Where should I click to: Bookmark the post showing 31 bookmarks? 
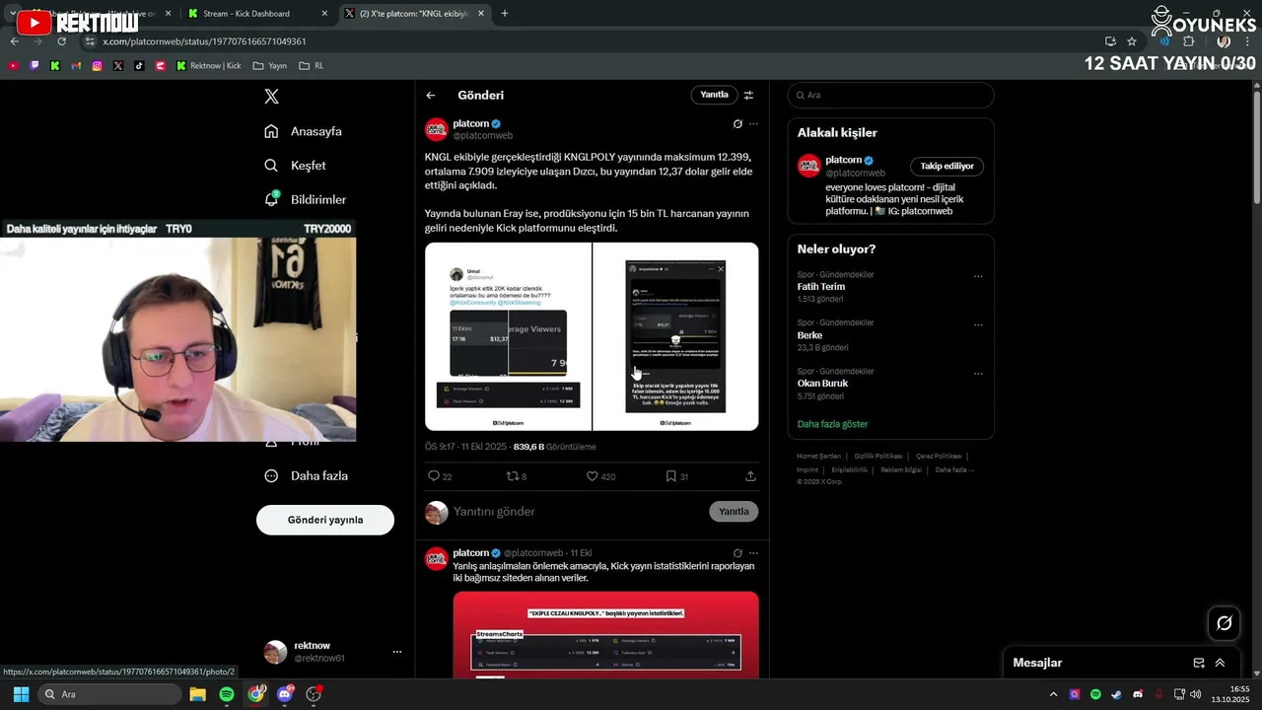click(x=670, y=476)
